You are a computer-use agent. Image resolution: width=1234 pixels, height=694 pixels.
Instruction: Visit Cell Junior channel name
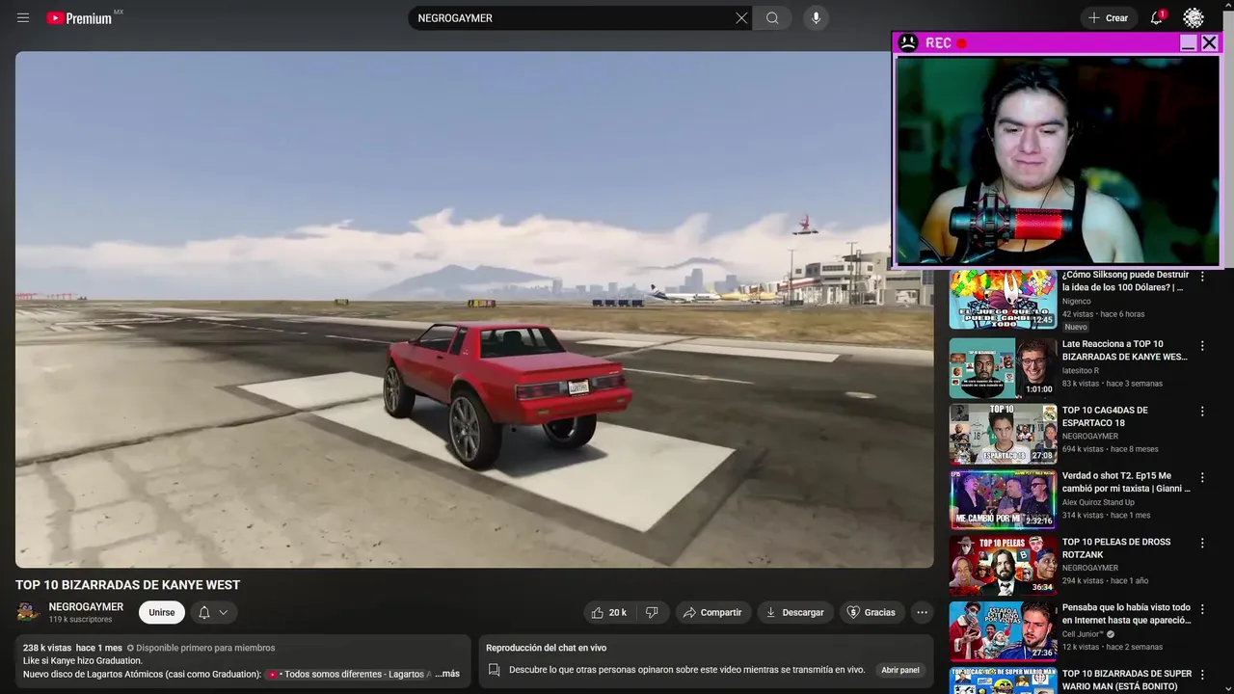click(x=1083, y=634)
